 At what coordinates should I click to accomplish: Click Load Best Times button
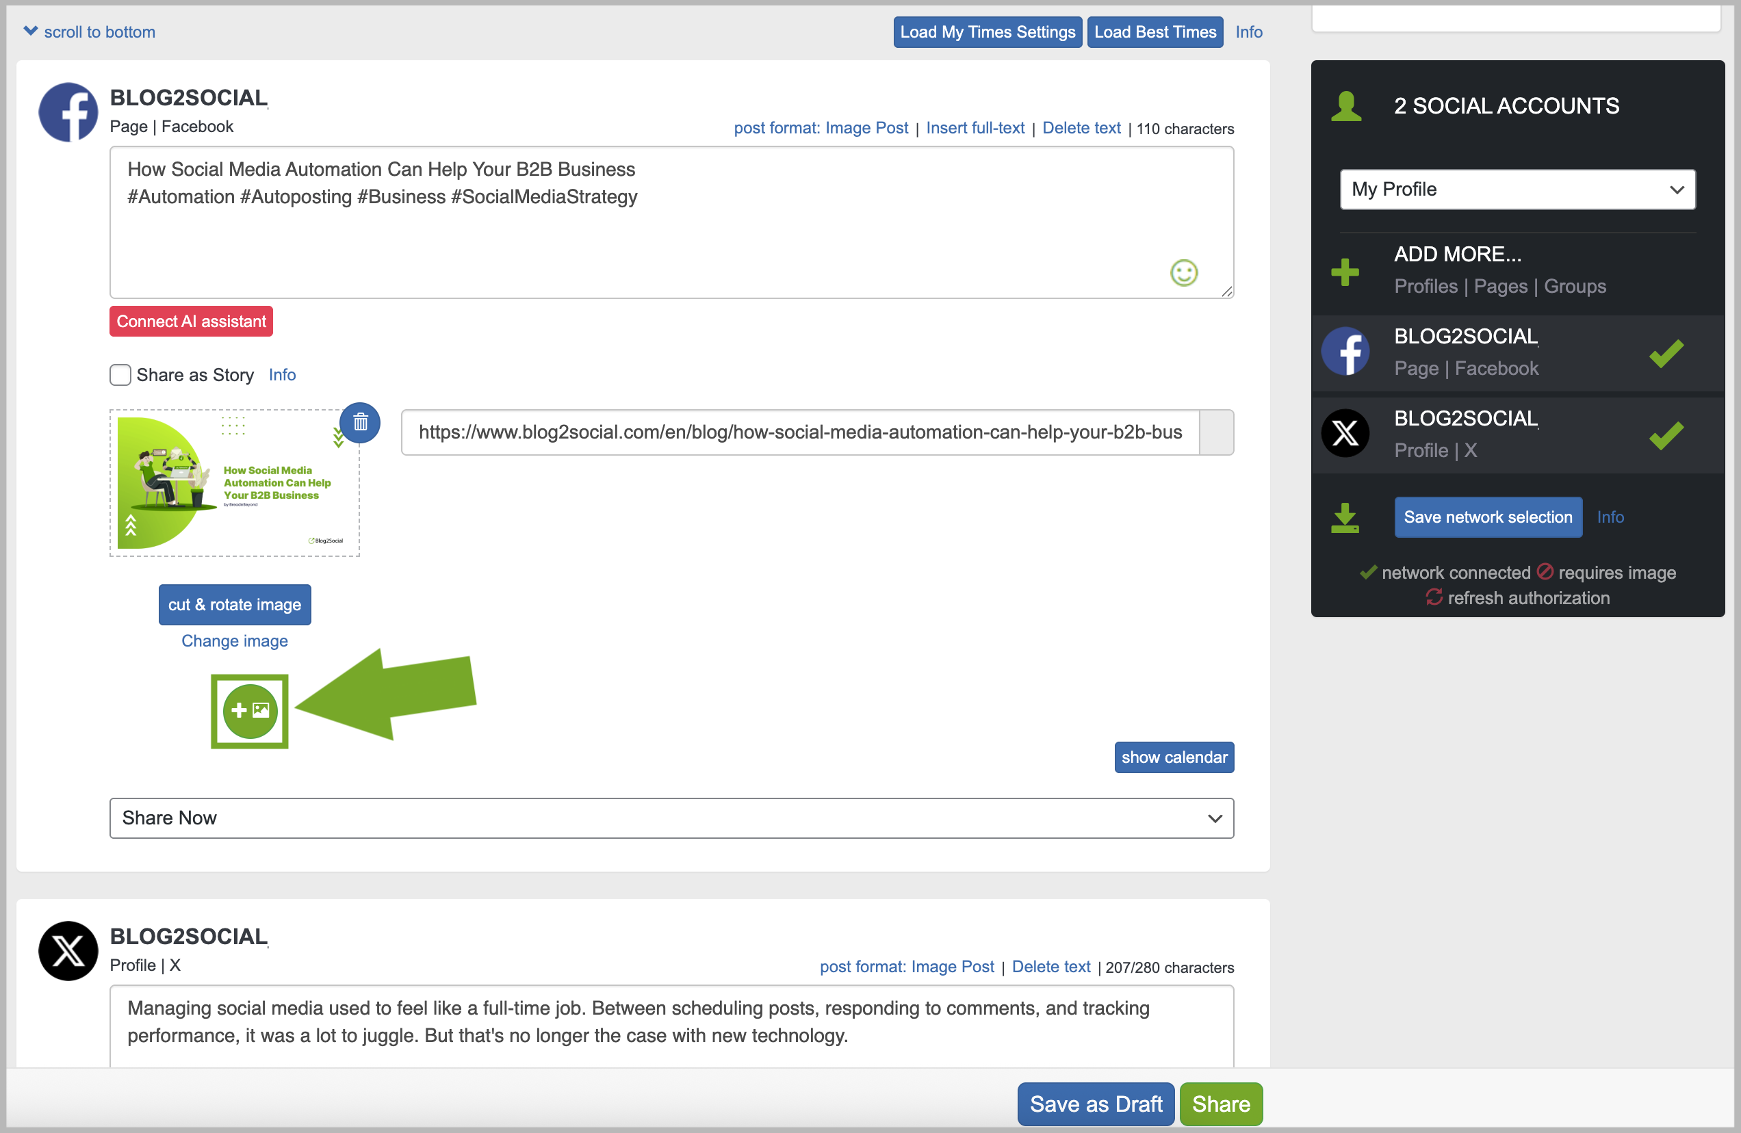[1155, 32]
